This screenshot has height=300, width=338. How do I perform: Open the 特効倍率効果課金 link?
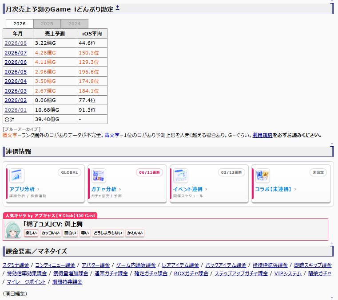tap(27, 273)
